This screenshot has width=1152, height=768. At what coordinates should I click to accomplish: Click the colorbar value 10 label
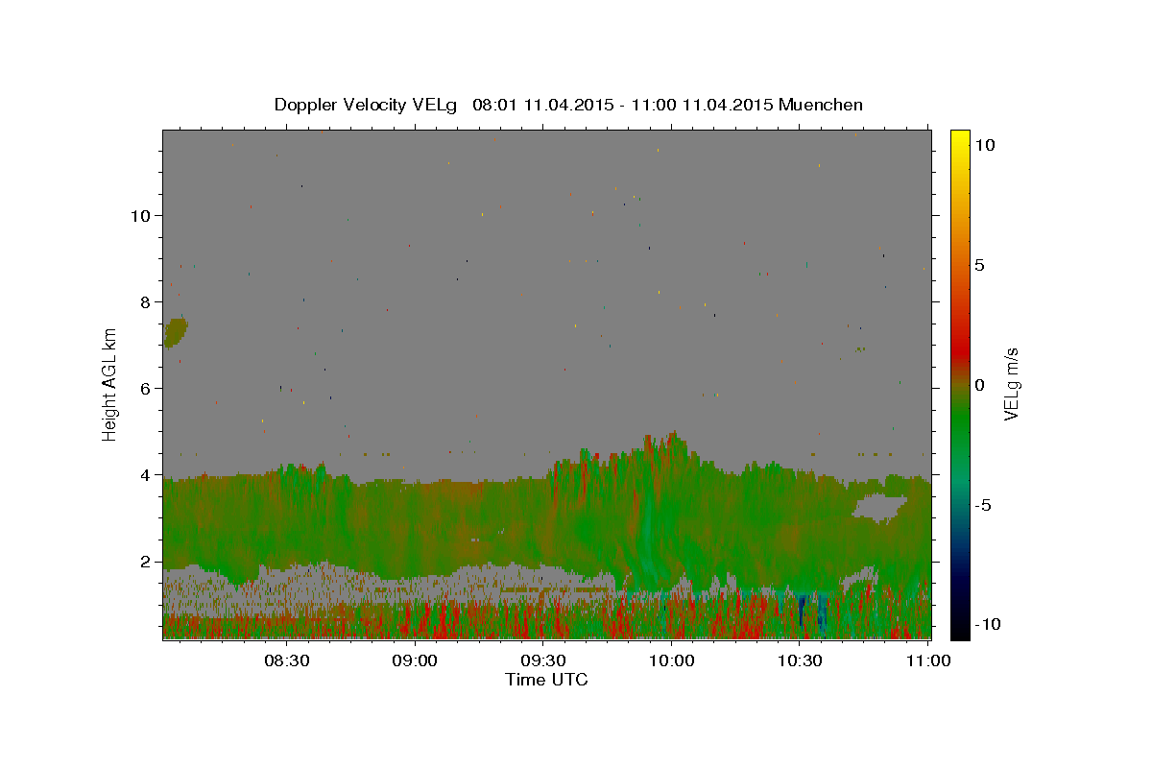[984, 144]
